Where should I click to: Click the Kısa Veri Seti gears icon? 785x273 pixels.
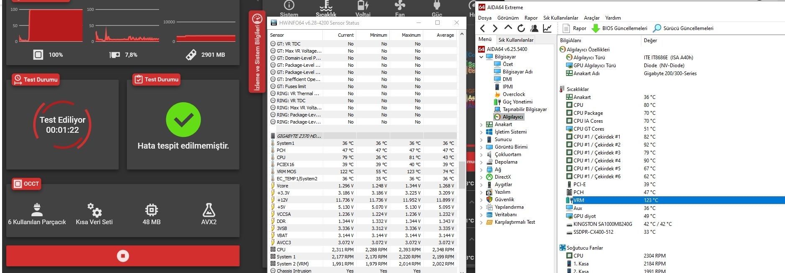(x=94, y=210)
